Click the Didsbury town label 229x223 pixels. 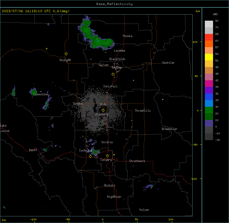[x=102, y=114]
